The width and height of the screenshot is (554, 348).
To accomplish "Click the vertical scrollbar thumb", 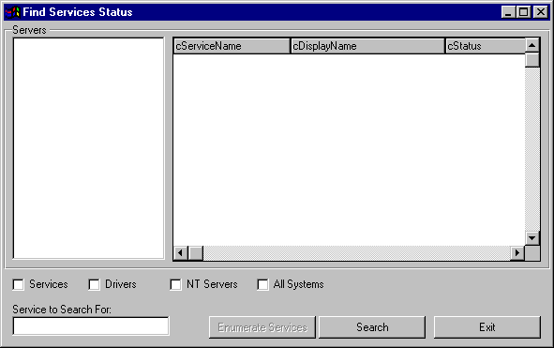I will [x=532, y=60].
